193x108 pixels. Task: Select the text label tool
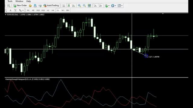click(15, 10)
